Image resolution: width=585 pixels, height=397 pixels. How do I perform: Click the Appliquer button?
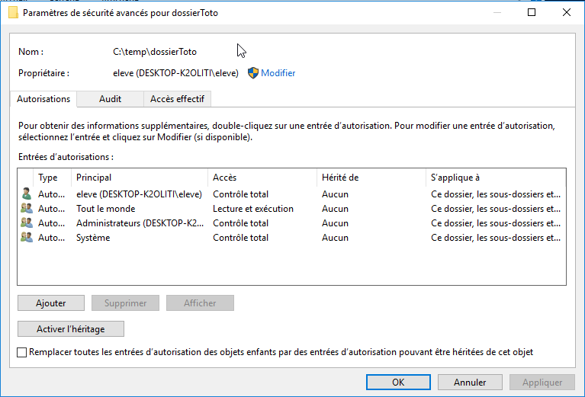click(x=542, y=382)
